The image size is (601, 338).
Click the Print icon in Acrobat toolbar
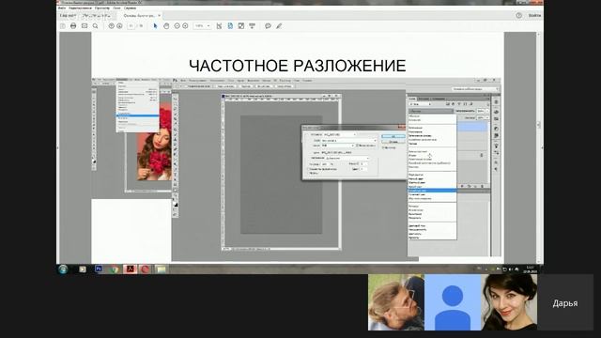[x=73, y=26]
